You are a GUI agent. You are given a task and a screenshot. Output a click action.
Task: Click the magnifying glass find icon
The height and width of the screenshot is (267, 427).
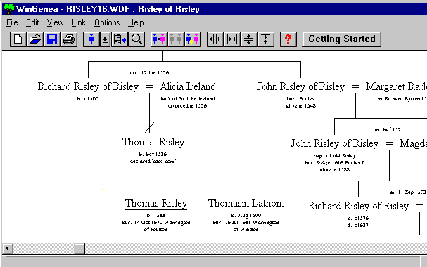click(136, 39)
